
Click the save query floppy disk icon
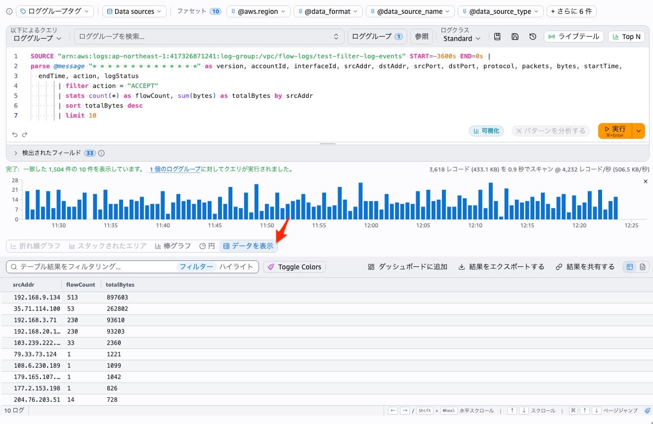515,37
